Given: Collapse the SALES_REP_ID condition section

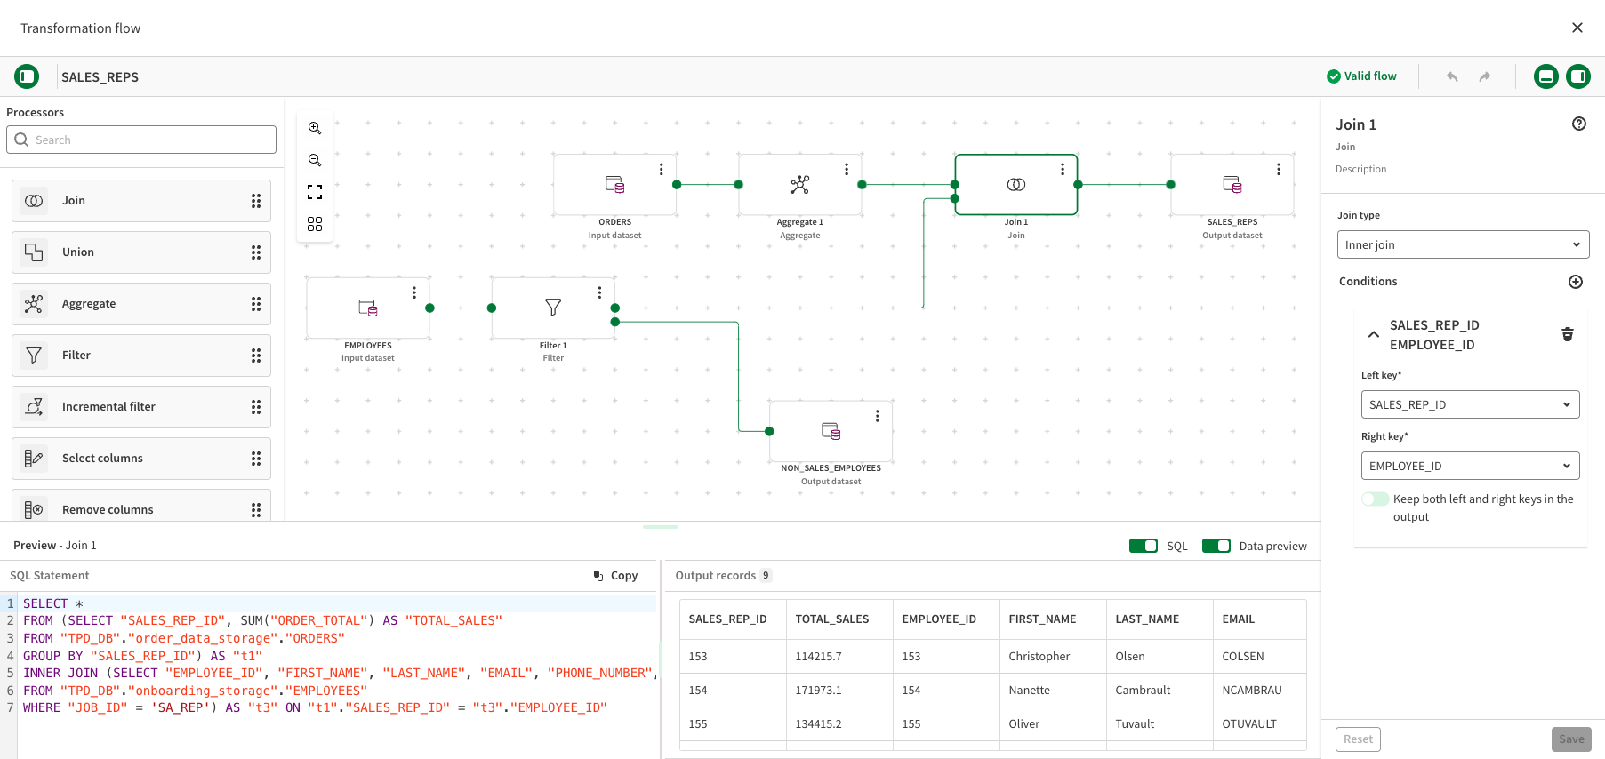Looking at the screenshot, I should pos(1374,335).
